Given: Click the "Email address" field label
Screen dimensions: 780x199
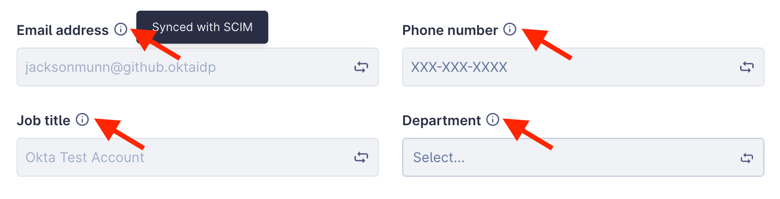Looking at the screenshot, I should pos(62,30).
